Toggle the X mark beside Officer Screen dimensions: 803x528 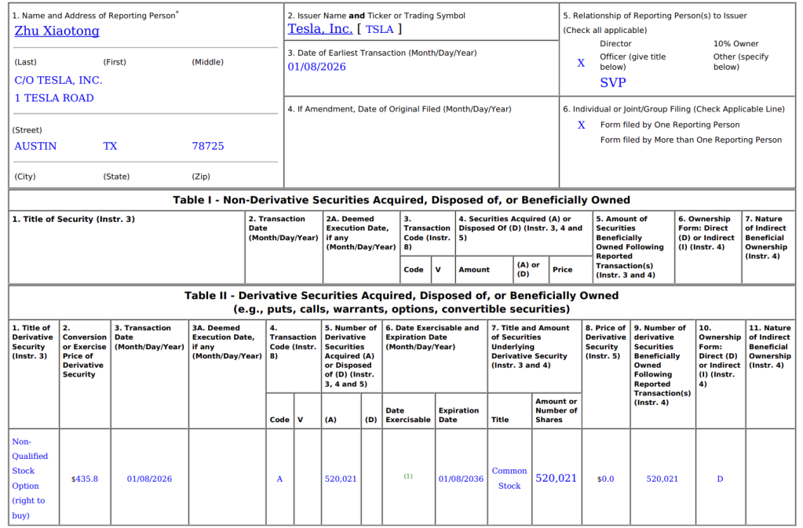[x=581, y=63]
